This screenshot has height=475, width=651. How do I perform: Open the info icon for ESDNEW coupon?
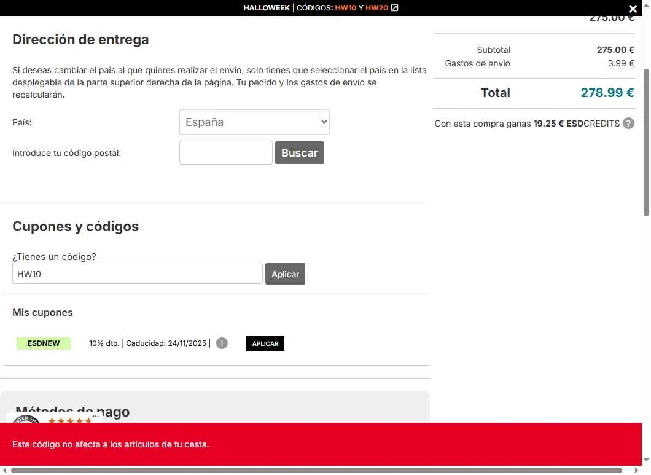tap(222, 343)
